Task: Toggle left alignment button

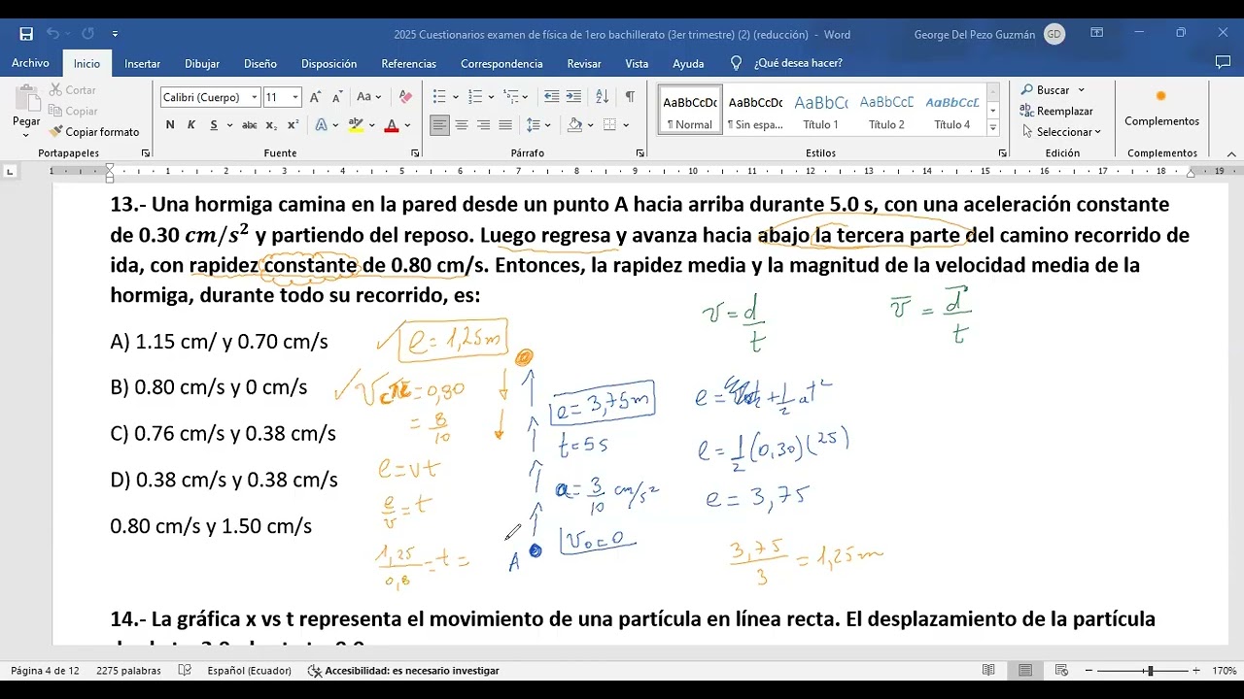Action: [x=440, y=125]
